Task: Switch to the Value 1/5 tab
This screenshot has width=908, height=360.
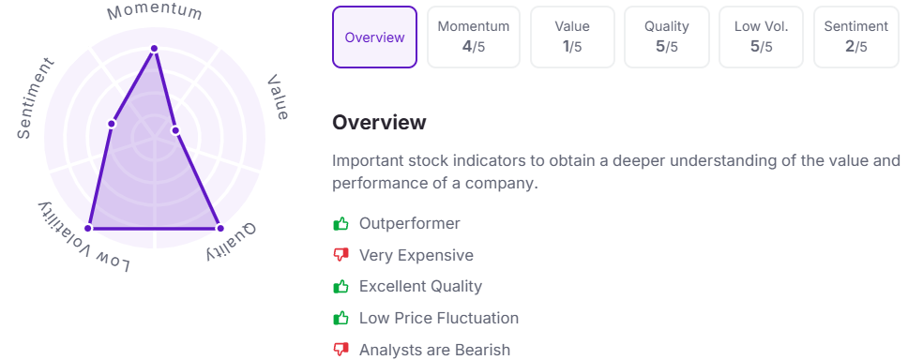Action: pyautogui.click(x=572, y=37)
